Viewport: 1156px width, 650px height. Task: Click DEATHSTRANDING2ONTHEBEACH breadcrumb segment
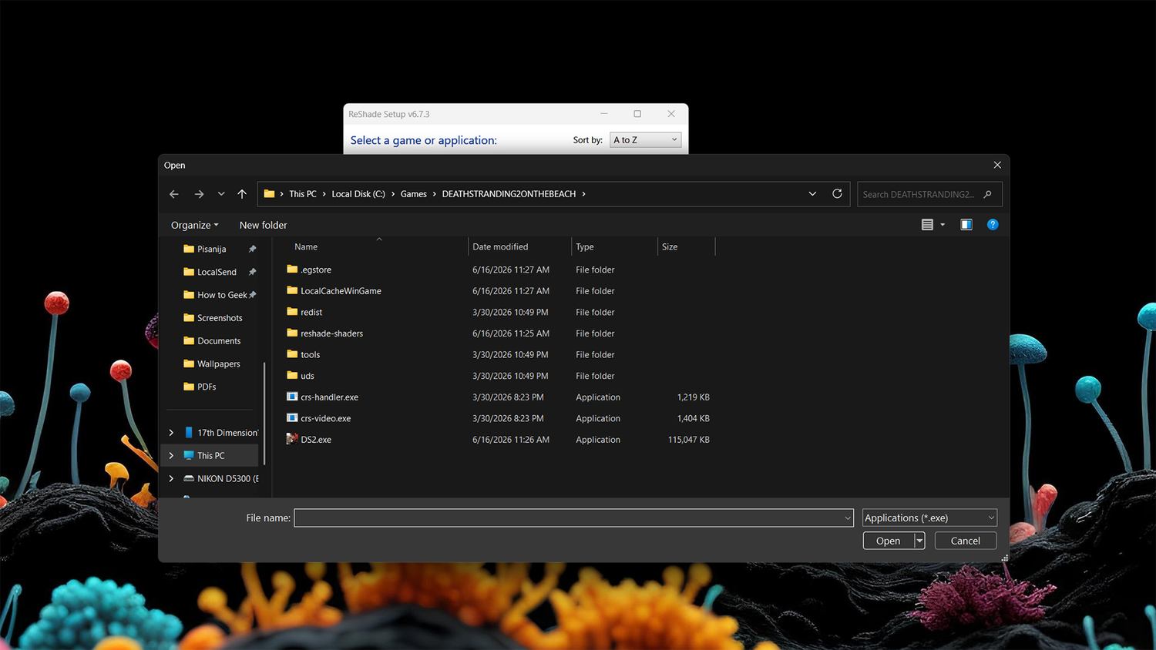(x=509, y=194)
